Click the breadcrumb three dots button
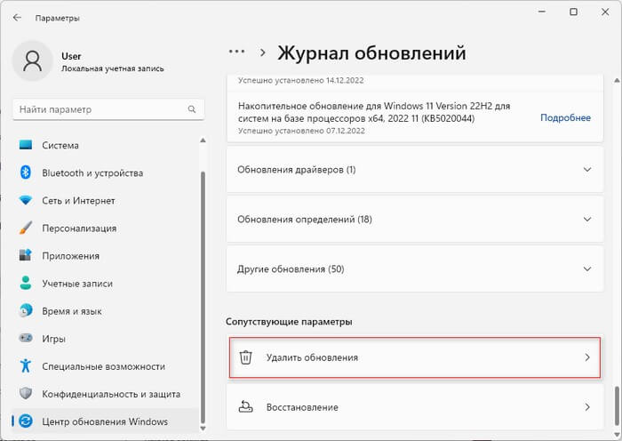 [x=236, y=52]
